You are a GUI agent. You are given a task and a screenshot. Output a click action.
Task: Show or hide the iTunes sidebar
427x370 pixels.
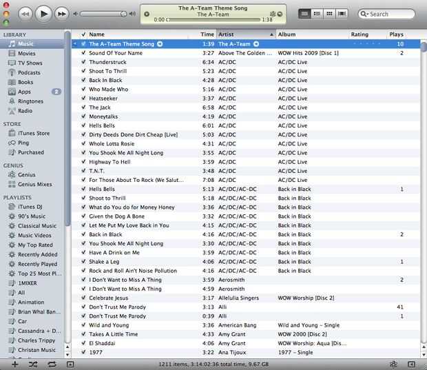coord(411,364)
